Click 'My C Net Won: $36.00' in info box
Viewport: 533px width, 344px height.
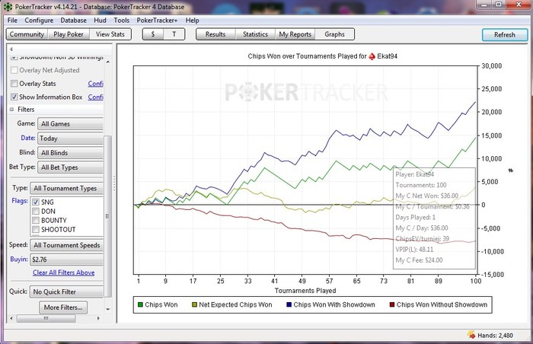(427, 196)
